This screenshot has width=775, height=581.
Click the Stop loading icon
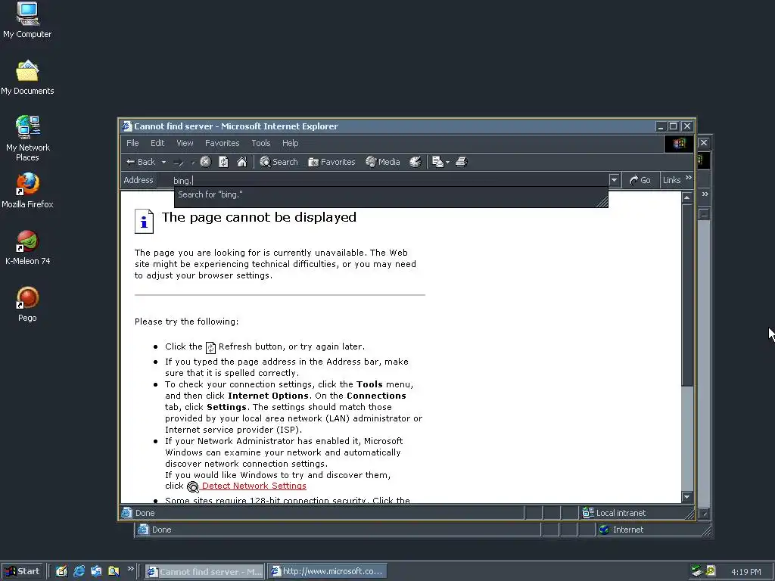pos(206,162)
